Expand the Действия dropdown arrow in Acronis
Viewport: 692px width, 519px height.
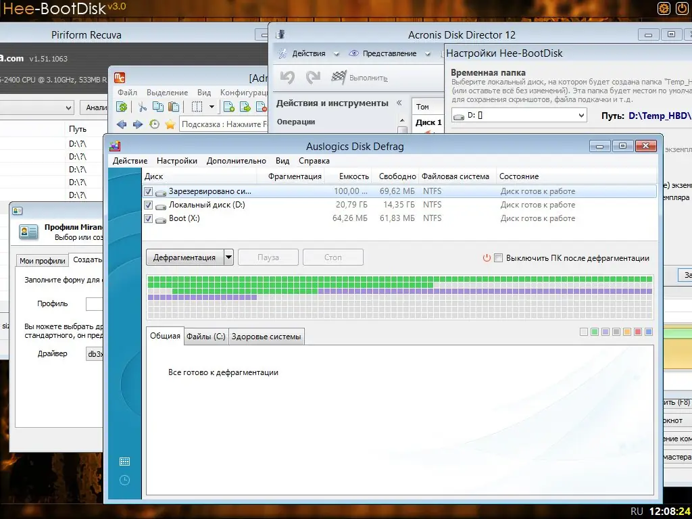(x=337, y=54)
